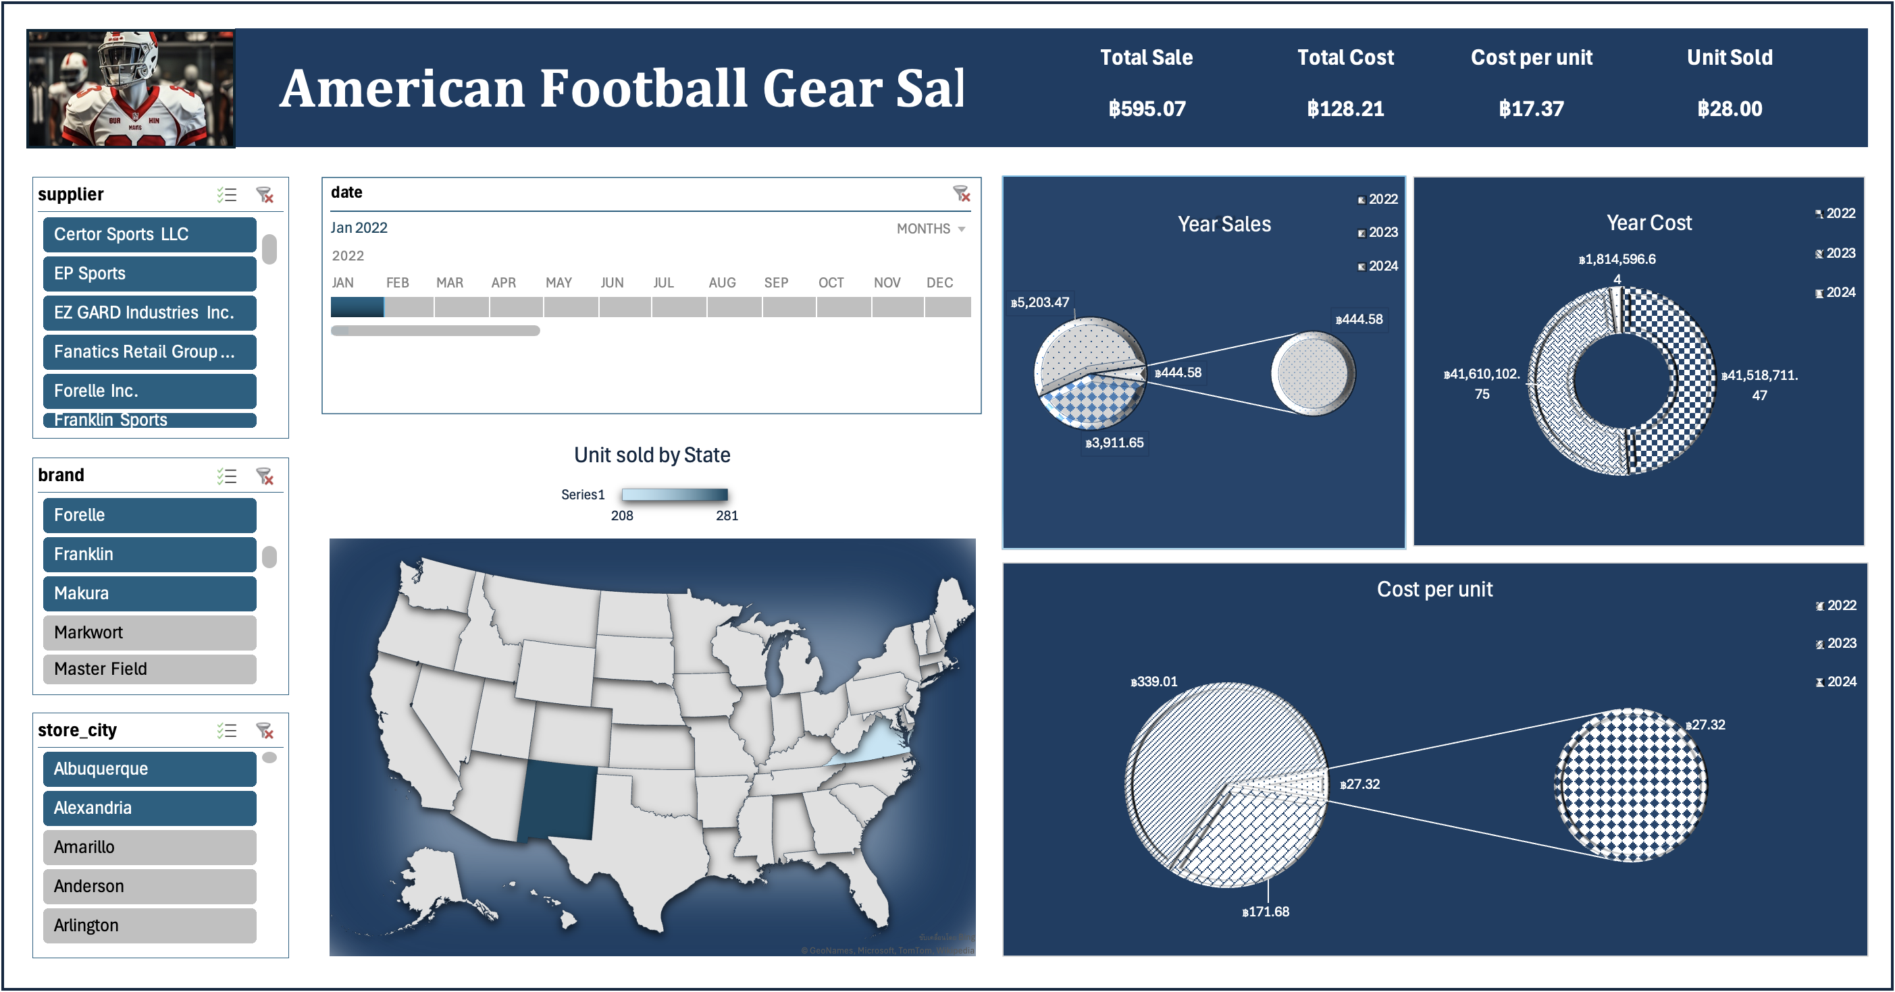Filter by Certor Sports LLC supplier
Viewport: 1895px width, 992px height.
(x=149, y=234)
